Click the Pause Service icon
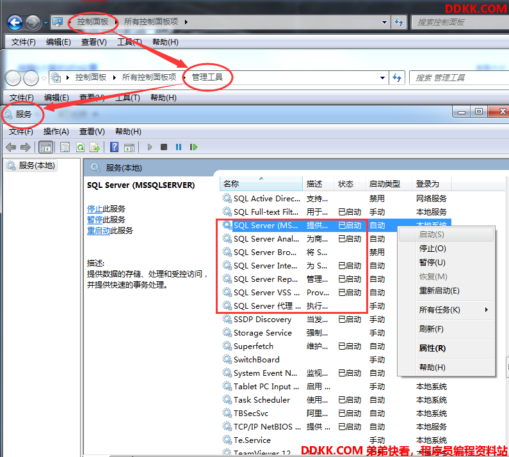This screenshot has width=509, height=457. (179, 147)
